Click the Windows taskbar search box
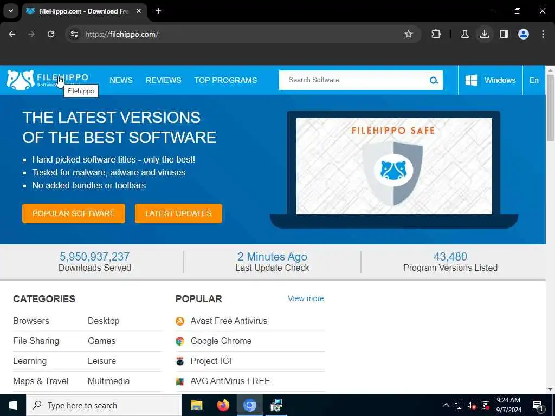555x416 pixels. tap(104, 405)
